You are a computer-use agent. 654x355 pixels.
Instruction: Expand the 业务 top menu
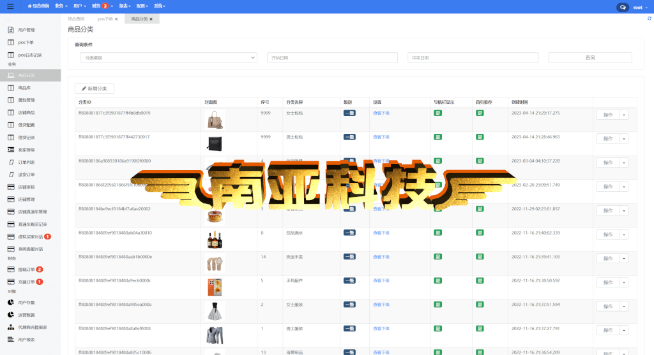(x=61, y=6)
